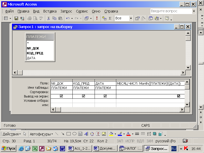204x153 pixels.
Task: Open the Undo history dropdown arrow
Action: [72, 18]
